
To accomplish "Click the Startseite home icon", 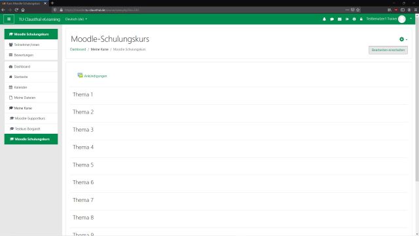I will (x=10, y=77).
